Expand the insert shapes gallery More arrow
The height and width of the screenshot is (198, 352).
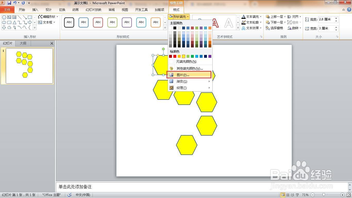(x=35, y=28)
